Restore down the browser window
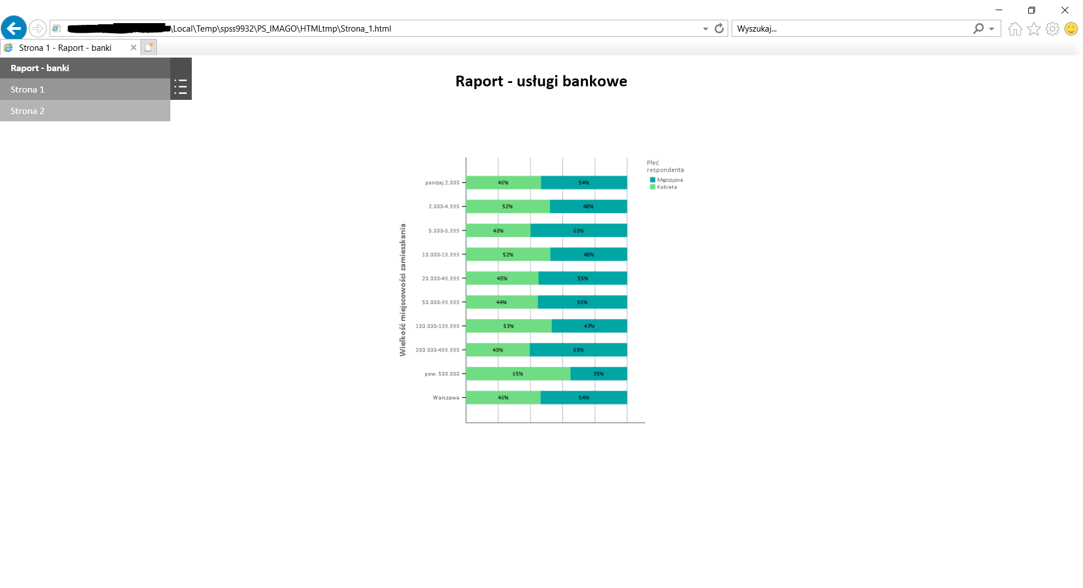 point(1032,10)
